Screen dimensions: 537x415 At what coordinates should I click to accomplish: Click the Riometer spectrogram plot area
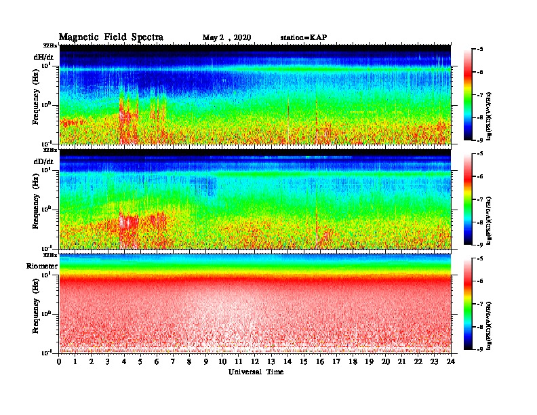click(255, 304)
